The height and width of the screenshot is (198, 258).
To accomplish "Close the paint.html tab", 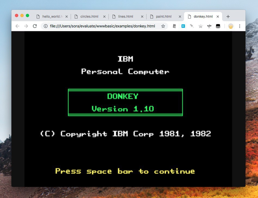I will click(180, 17).
